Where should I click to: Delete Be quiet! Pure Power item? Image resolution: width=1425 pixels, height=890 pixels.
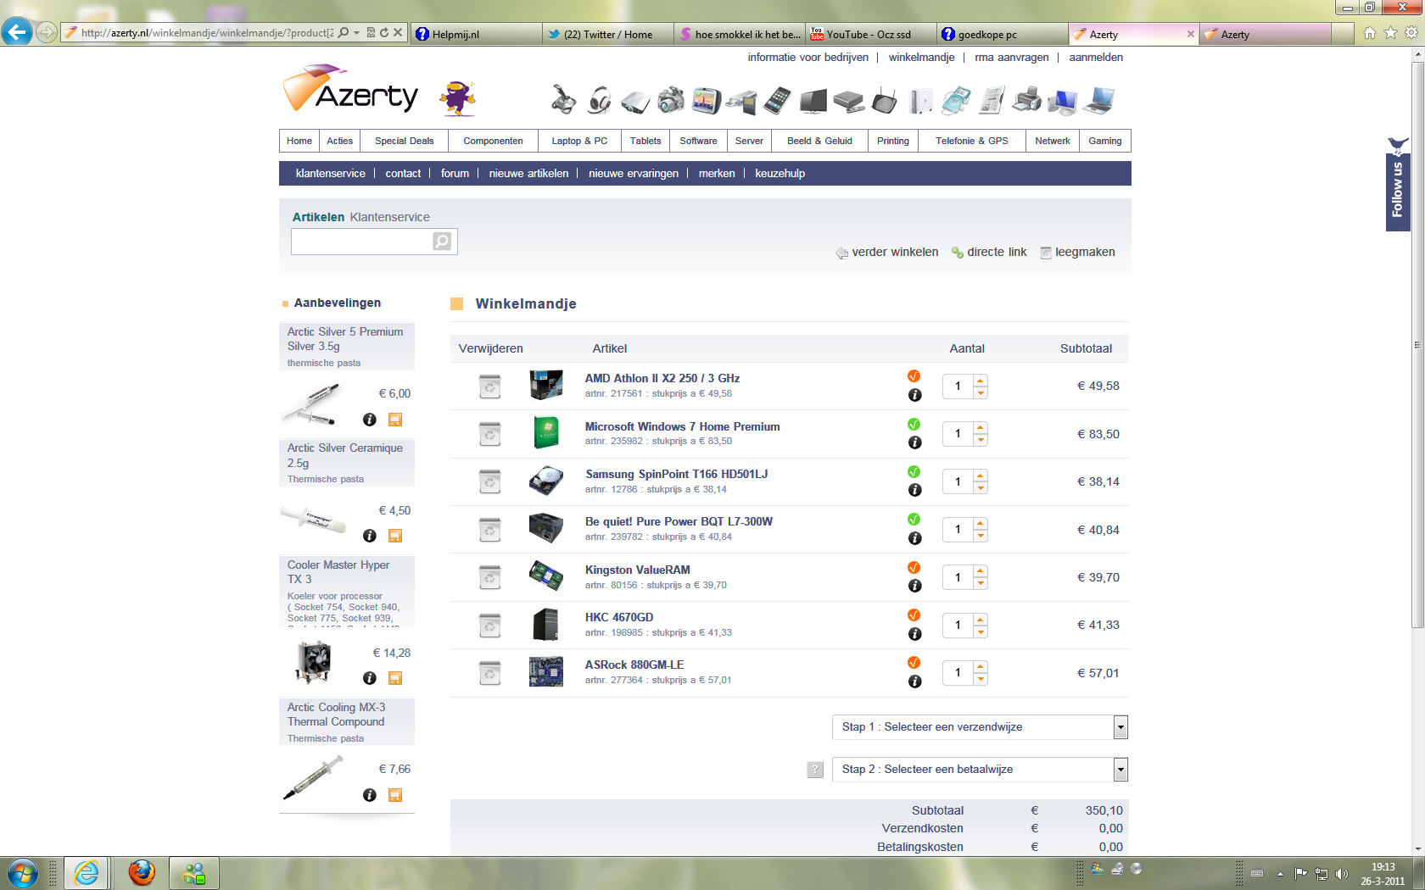click(x=489, y=530)
